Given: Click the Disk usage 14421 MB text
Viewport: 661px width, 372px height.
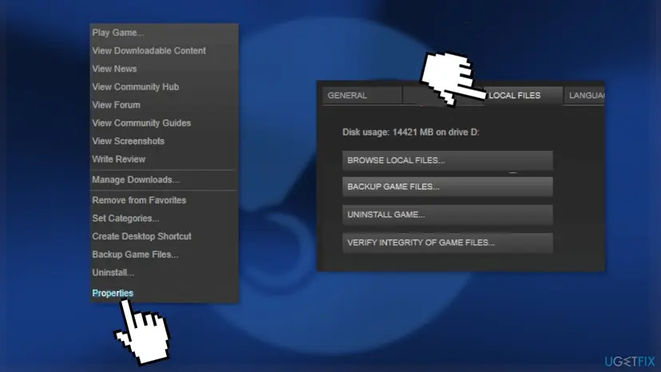Looking at the screenshot, I should 410,133.
